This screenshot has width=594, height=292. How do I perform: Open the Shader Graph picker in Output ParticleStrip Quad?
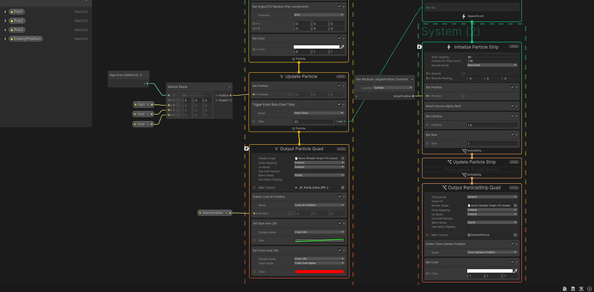[x=515, y=205]
